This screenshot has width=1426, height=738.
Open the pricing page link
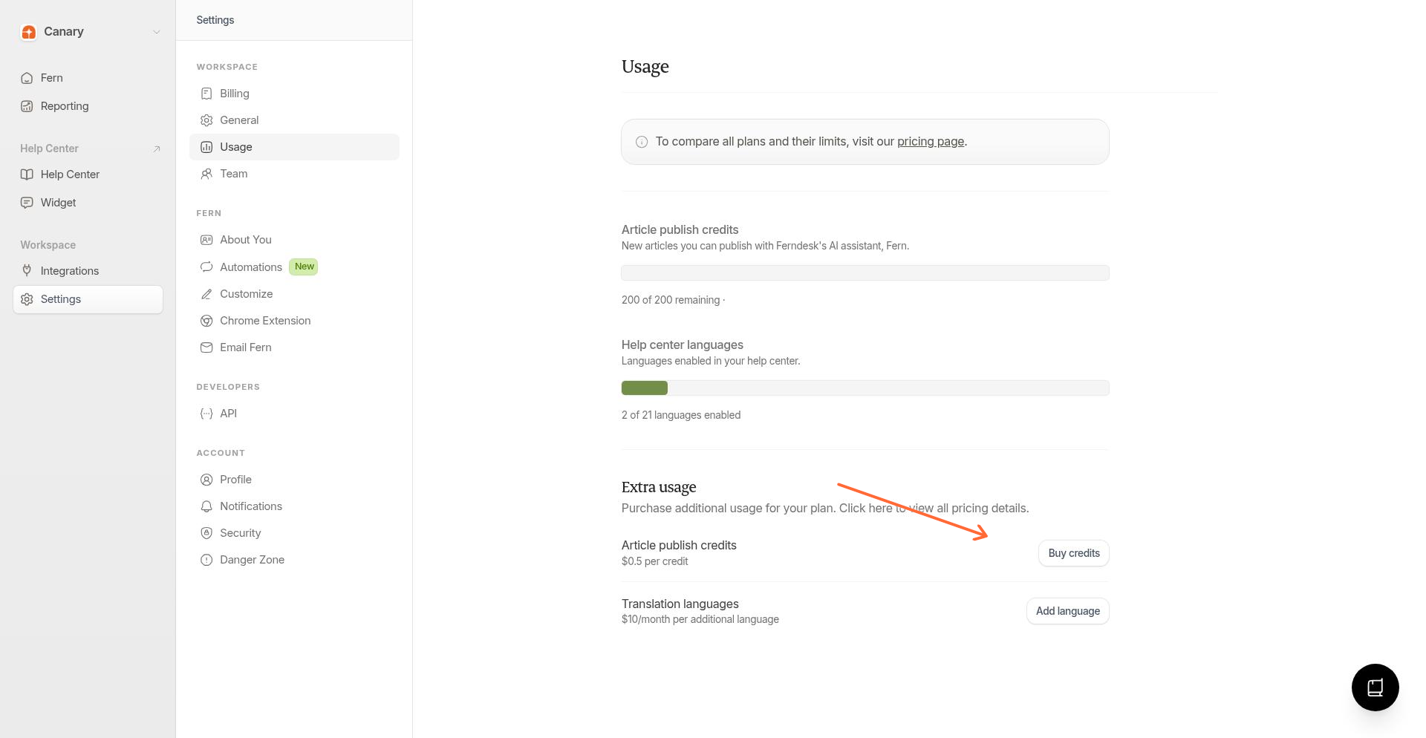tap(930, 141)
